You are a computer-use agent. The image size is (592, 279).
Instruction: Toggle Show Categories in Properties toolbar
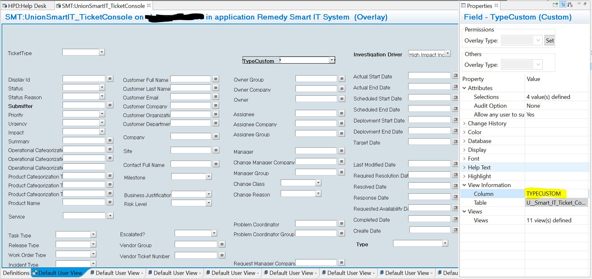pos(563,5)
